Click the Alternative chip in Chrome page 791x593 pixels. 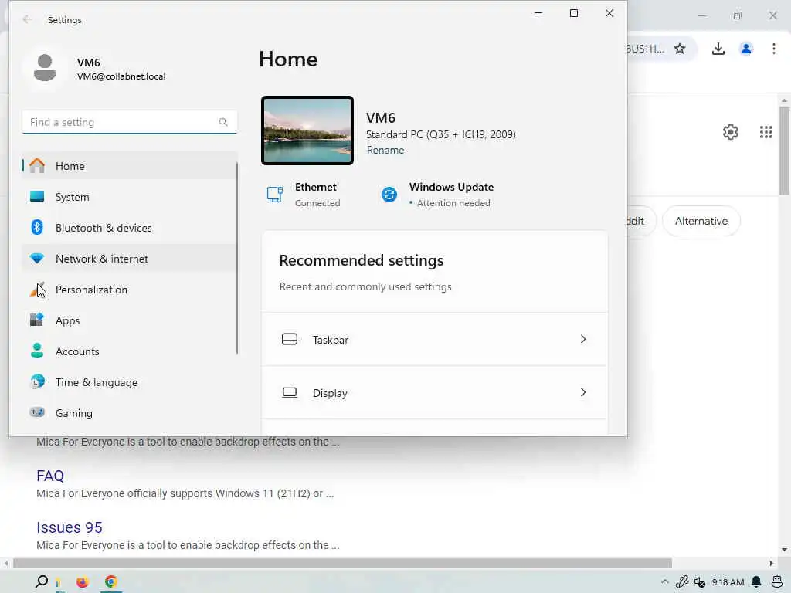tap(701, 221)
